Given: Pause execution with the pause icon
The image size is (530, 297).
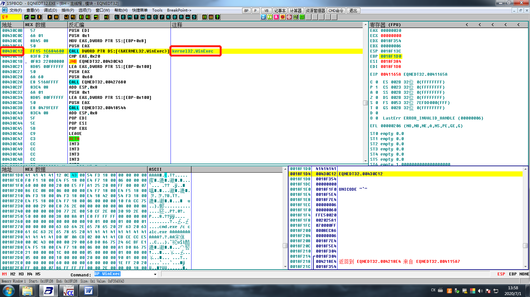Looking at the screenshot, I should click(56, 17).
